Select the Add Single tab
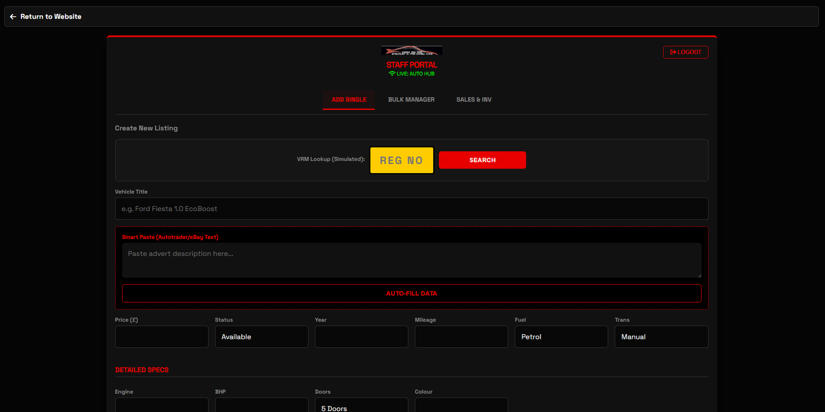 pos(349,99)
